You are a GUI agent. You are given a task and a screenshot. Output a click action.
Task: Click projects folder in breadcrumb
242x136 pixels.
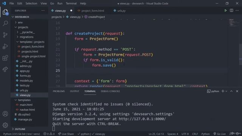(56, 17)
